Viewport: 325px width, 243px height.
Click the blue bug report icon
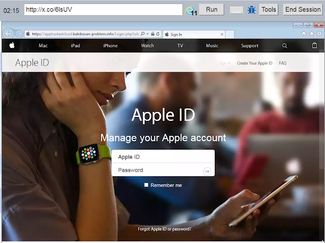point(251,10)
